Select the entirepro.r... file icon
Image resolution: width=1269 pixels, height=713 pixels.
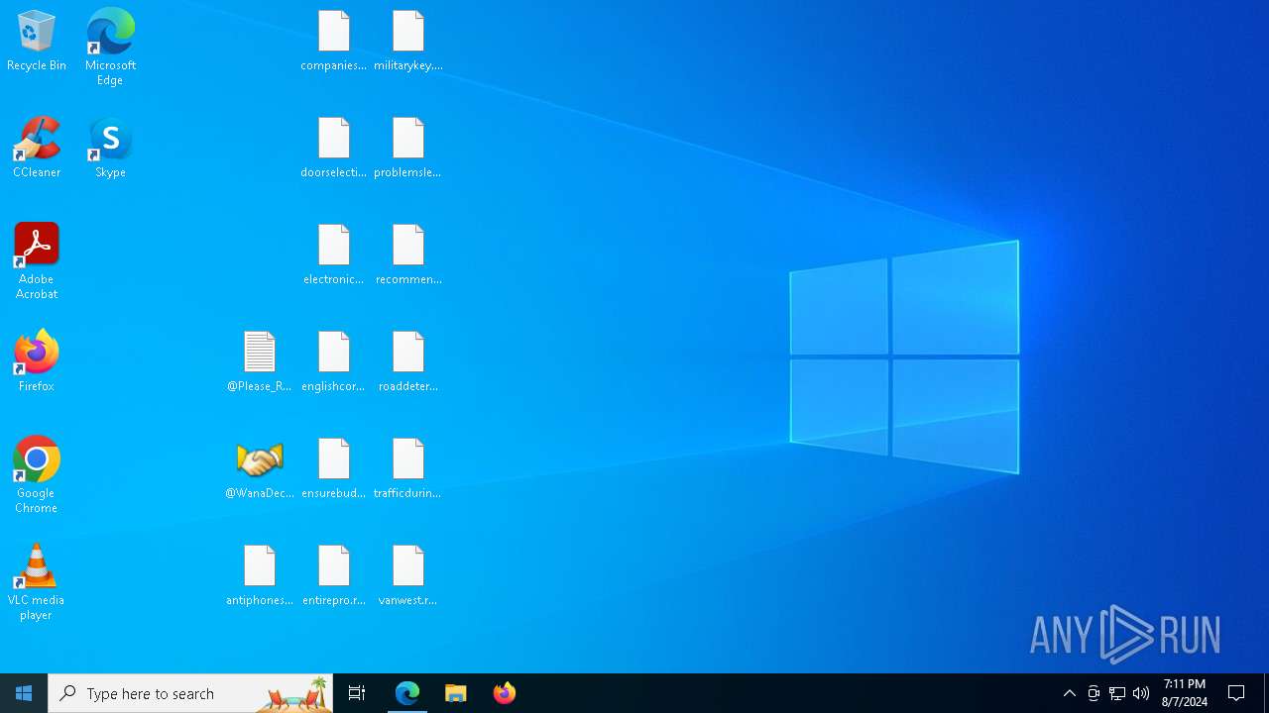tap(334, 576)
